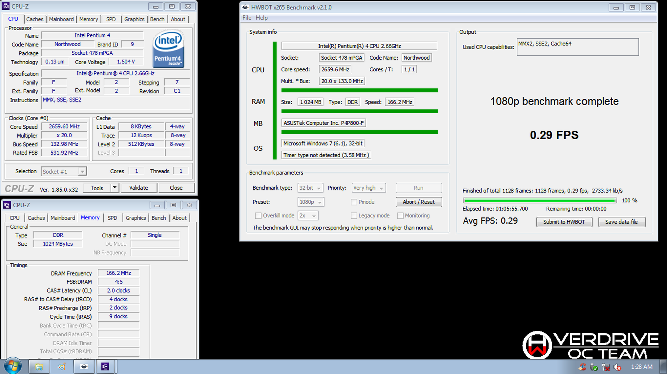Open the Benchmark type 32-bit dropdown
Viewport: 667px width, 374px height.
pyautogui.click(x=310, y=188)
